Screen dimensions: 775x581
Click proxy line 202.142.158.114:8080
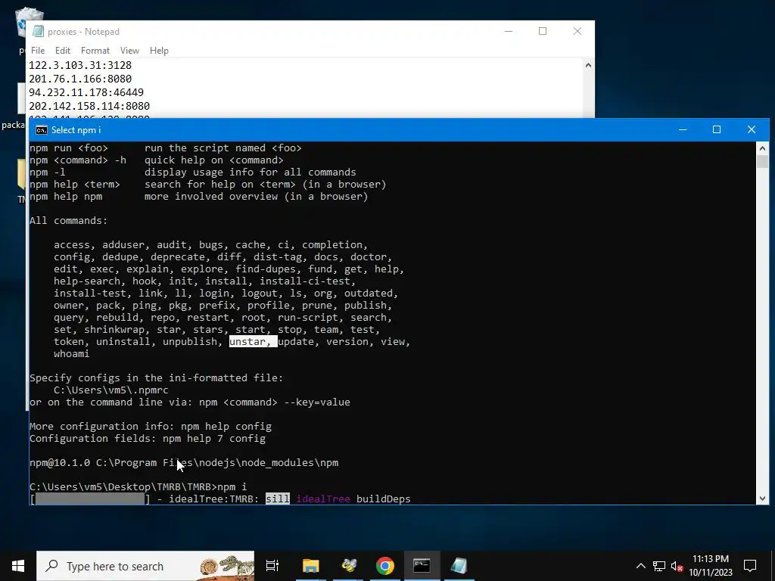pos(89,106)
